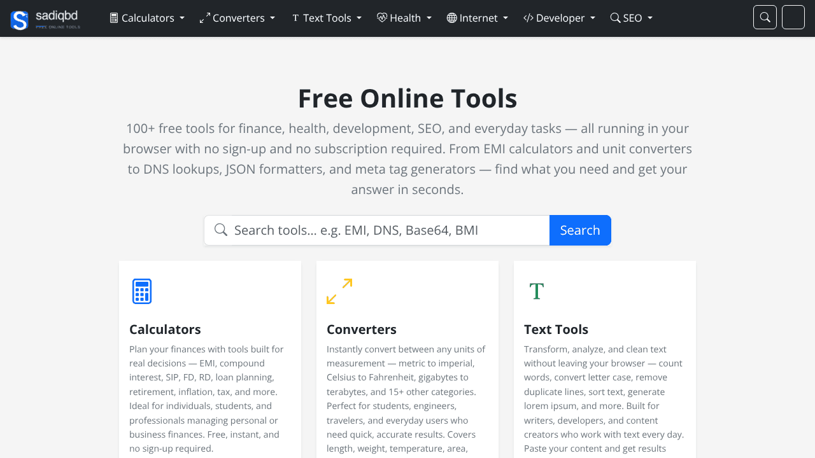815x458 pixels.
Task: Open the Calculators card heading
Action: click(165, 330)
